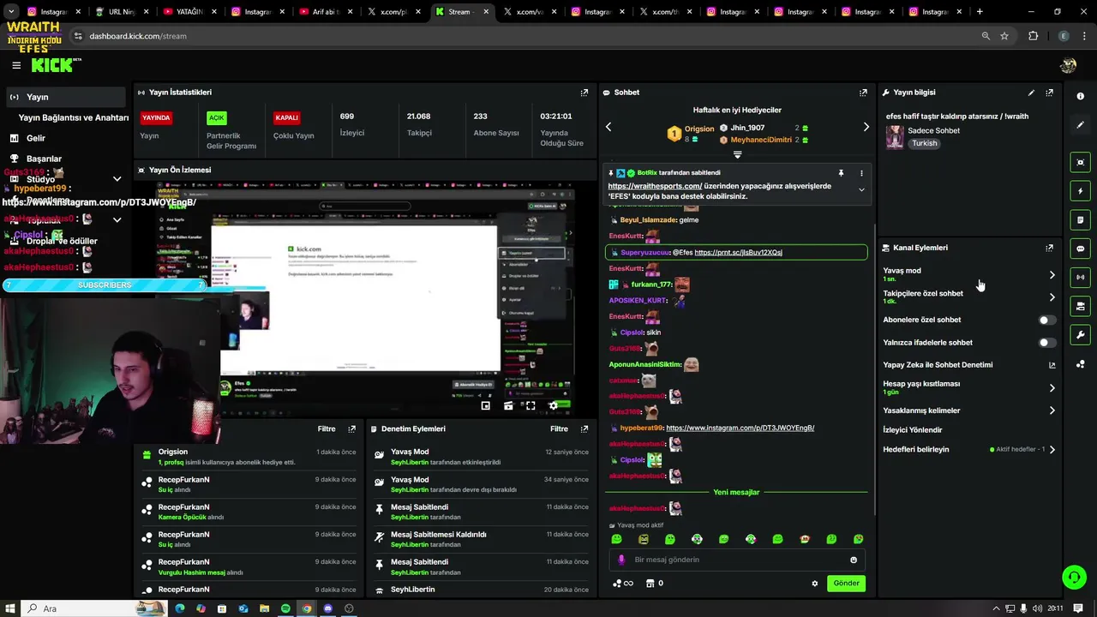Click Gönder to send message
Screen dimensions: 1097x617
click(846, 584)
